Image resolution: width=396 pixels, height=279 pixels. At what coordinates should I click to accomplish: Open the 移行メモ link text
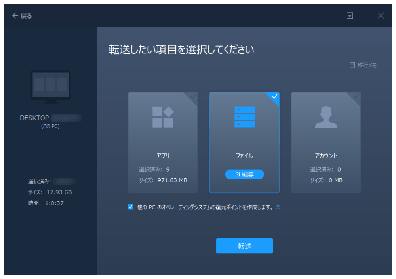tap(367, 65)
